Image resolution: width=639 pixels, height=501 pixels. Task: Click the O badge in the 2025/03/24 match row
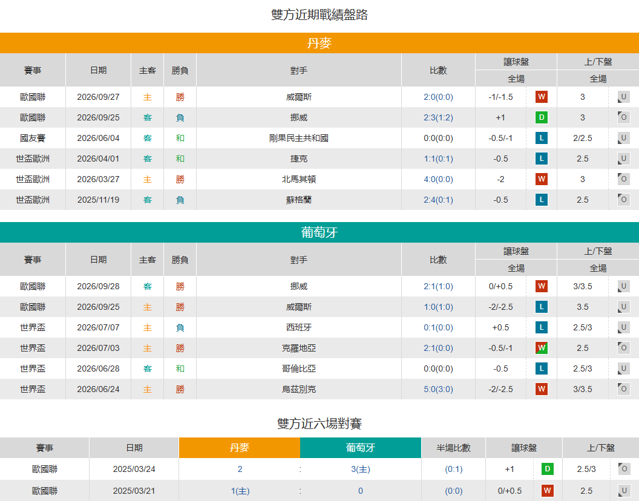point(624,469)
